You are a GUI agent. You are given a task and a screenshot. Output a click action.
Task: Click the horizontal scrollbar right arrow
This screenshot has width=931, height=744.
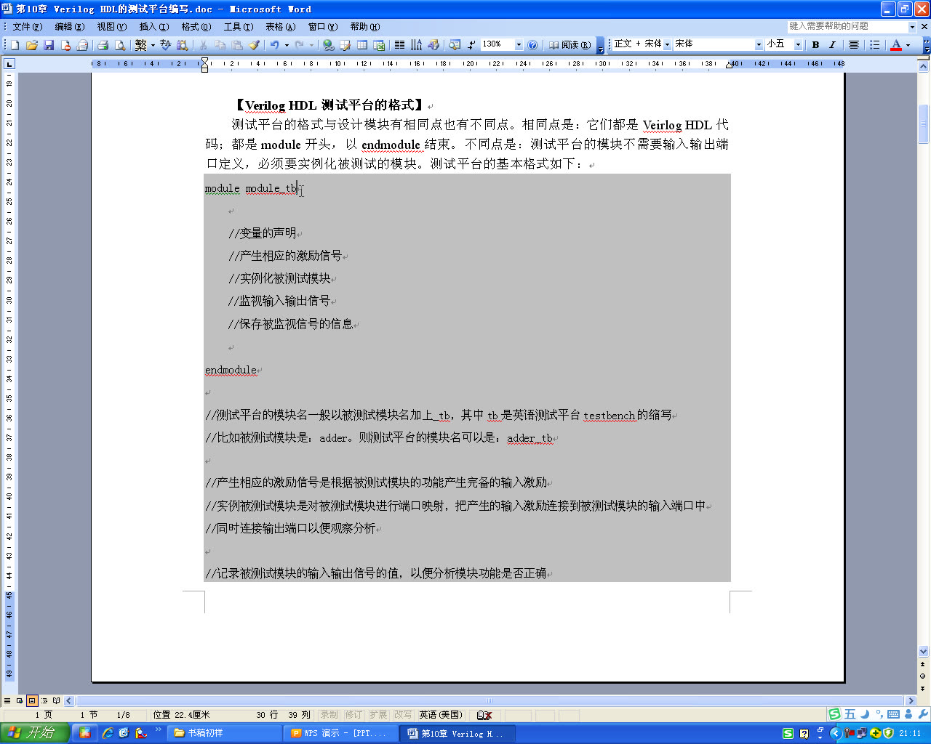[910, 701]
